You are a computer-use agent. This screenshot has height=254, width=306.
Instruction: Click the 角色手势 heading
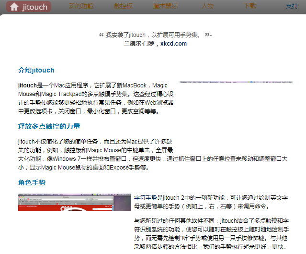(32, 182)
